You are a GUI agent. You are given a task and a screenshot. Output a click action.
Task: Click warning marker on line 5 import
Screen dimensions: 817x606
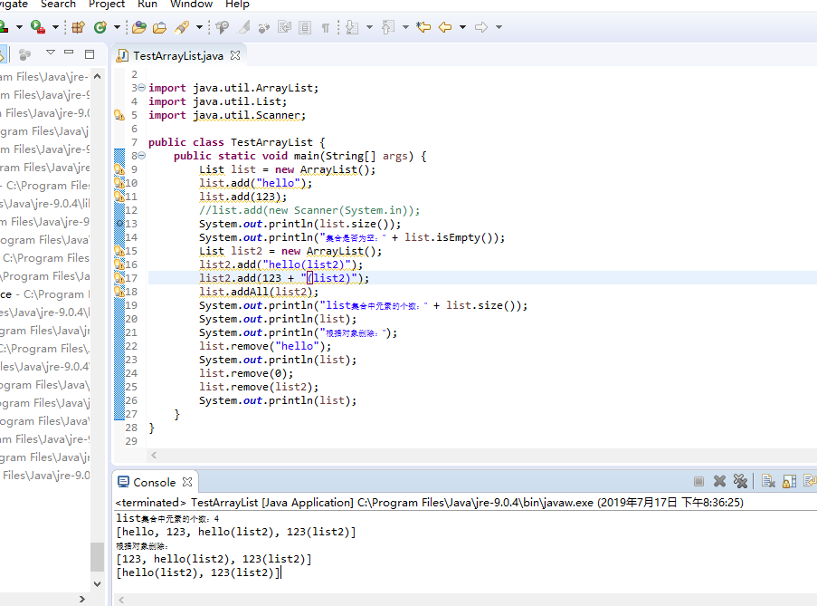pos(119,115)
